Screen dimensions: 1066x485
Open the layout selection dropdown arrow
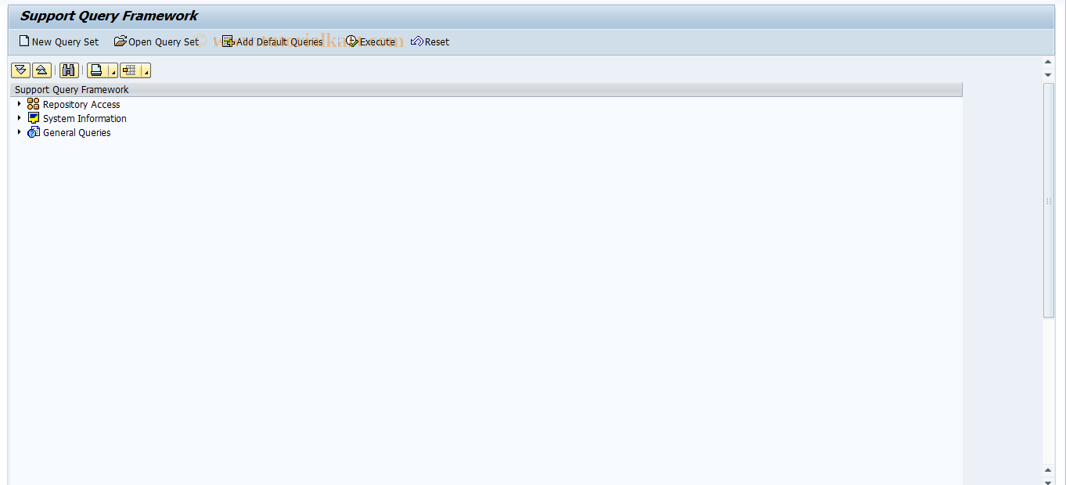pos(145,72)
